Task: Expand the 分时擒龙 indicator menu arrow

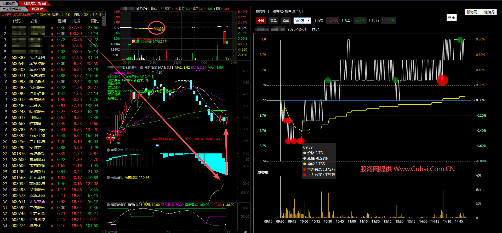Action: pos(142,68)
